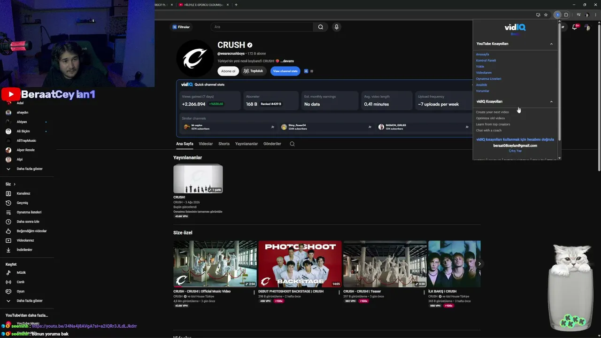Play CRUSH Official Music Video thumbnail
601x338 pixels.
click(215, 264)
